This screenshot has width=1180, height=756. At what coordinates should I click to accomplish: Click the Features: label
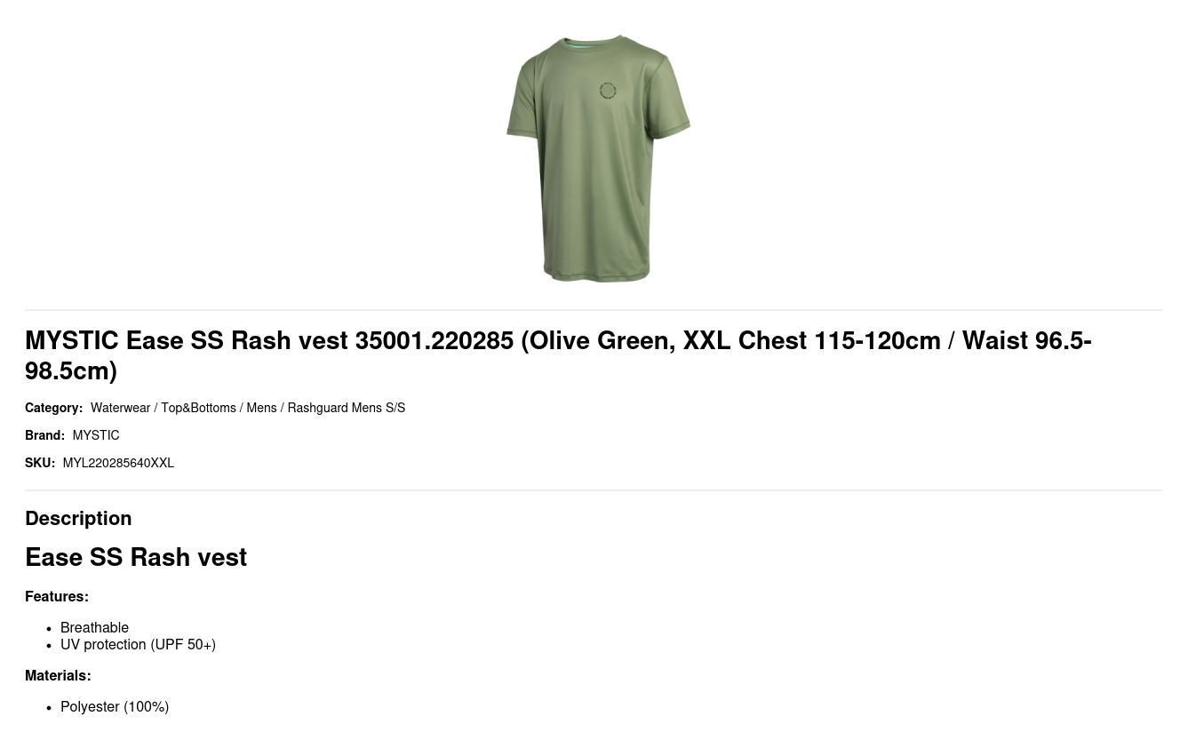pos(57,597)
